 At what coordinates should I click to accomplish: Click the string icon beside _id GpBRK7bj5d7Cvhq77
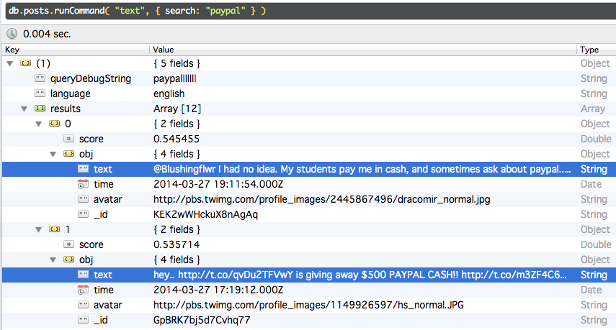84,320
